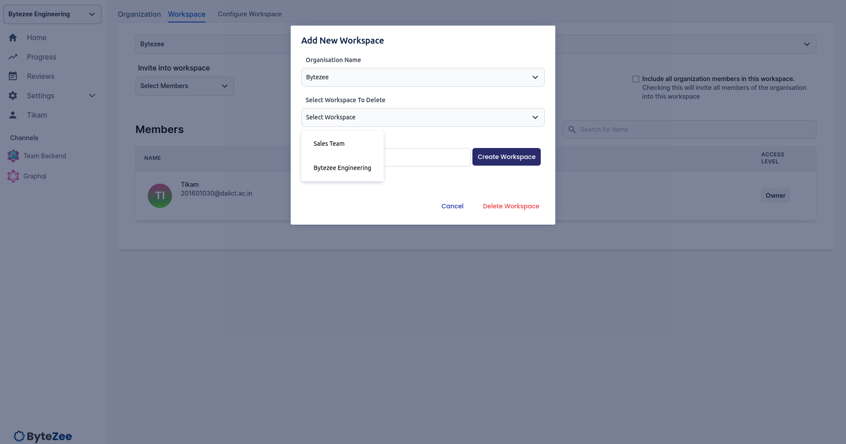The width and height of the screenshot is (846, 444).
Task: Click the Team Backend channel avatar icon
Action: pyautogui.click(x=13, y=155)
